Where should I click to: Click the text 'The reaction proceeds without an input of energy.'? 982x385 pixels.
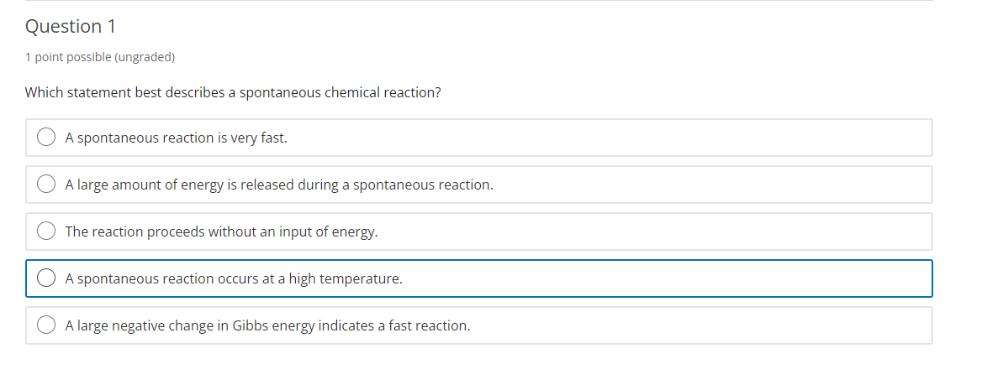pyautogui.click(x=222, y=232)
